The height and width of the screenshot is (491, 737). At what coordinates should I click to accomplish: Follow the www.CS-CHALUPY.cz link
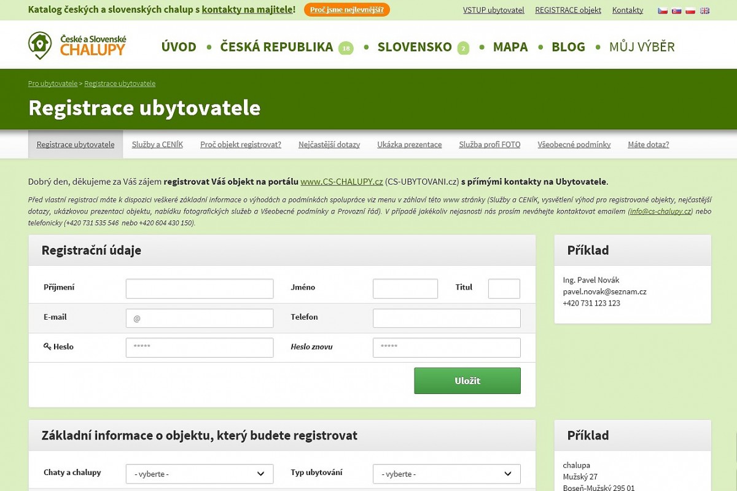(x=341, y=182)
